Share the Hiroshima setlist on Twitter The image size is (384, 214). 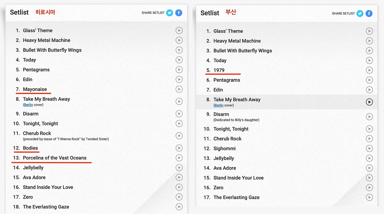170,13
